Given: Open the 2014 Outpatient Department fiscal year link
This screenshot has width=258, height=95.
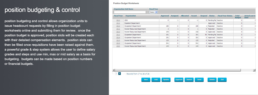Looking at the screenshot, I should [118, 38].
